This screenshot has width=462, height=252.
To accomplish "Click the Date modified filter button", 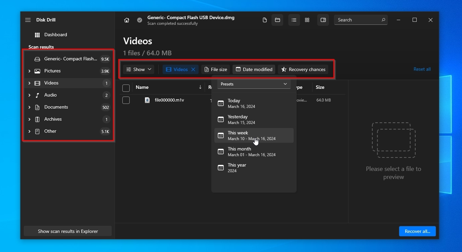I will click(x=254, y=69).
